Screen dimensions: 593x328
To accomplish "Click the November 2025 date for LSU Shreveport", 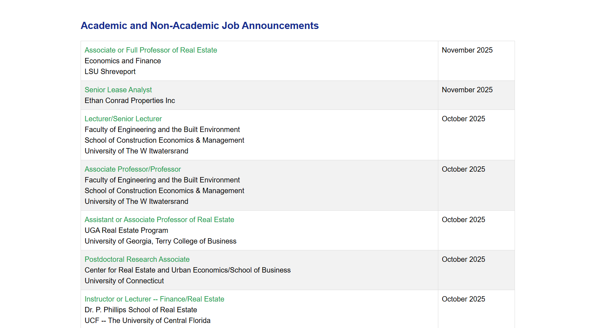I will 467,50.
